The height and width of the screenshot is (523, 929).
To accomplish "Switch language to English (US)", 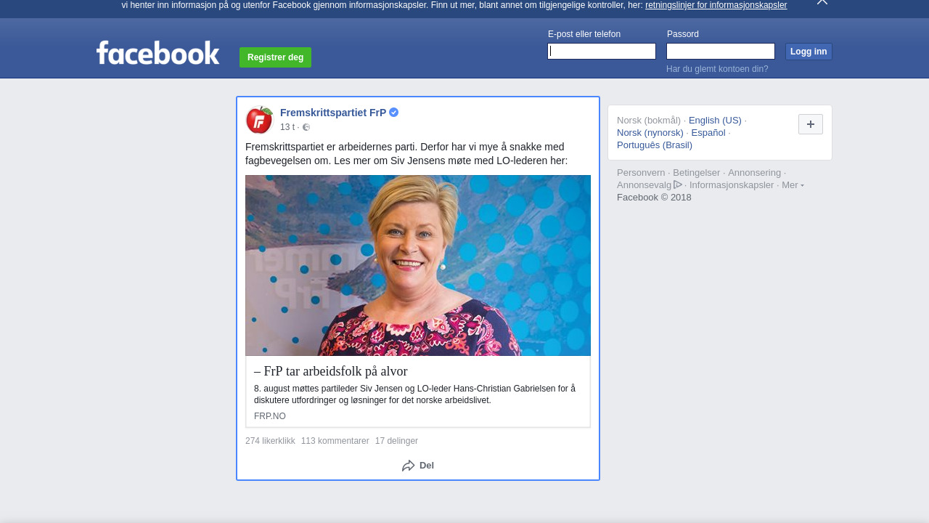I will [x=715, y=121].
